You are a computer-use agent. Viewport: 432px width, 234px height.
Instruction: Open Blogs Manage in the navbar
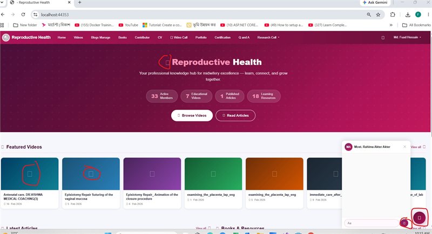tap(100, 37)
